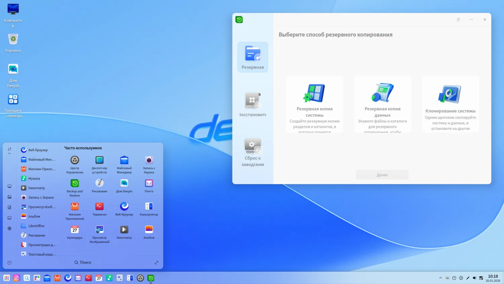Open the launcher icon on the taskbar
This screenshot has height=284, width=504.
6,278
